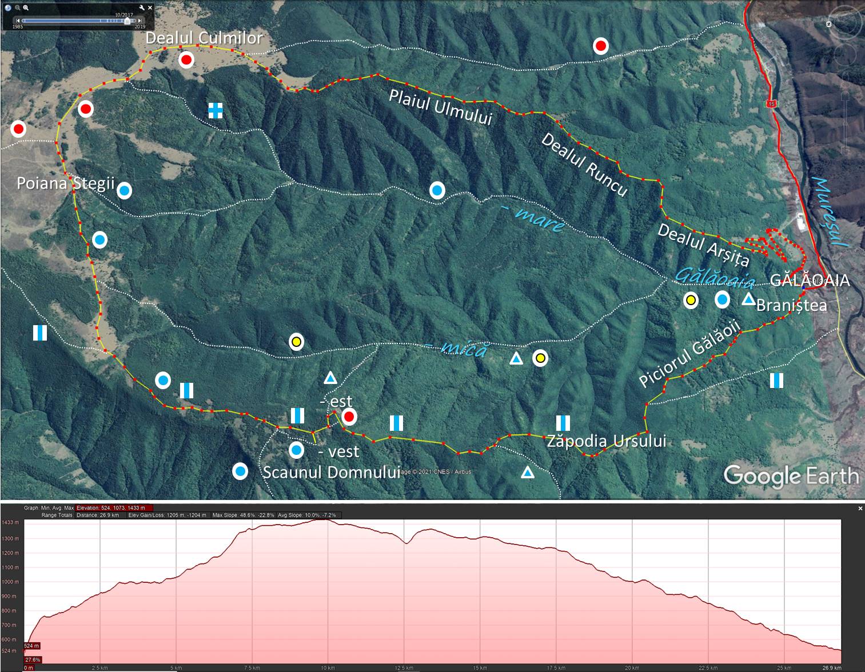Screen dimensions: 865x672
Task: Click the Max Slope statistic box
Action: (x=243, y=515)
